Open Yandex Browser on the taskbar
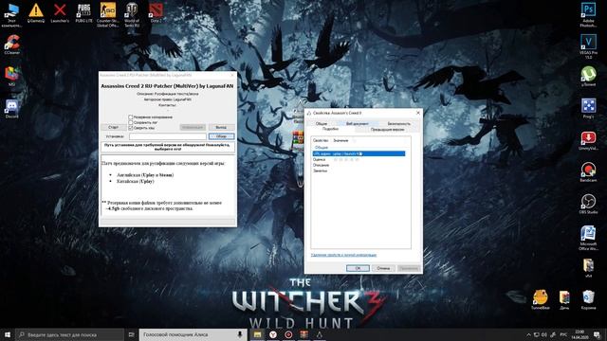 click(273, 334)
